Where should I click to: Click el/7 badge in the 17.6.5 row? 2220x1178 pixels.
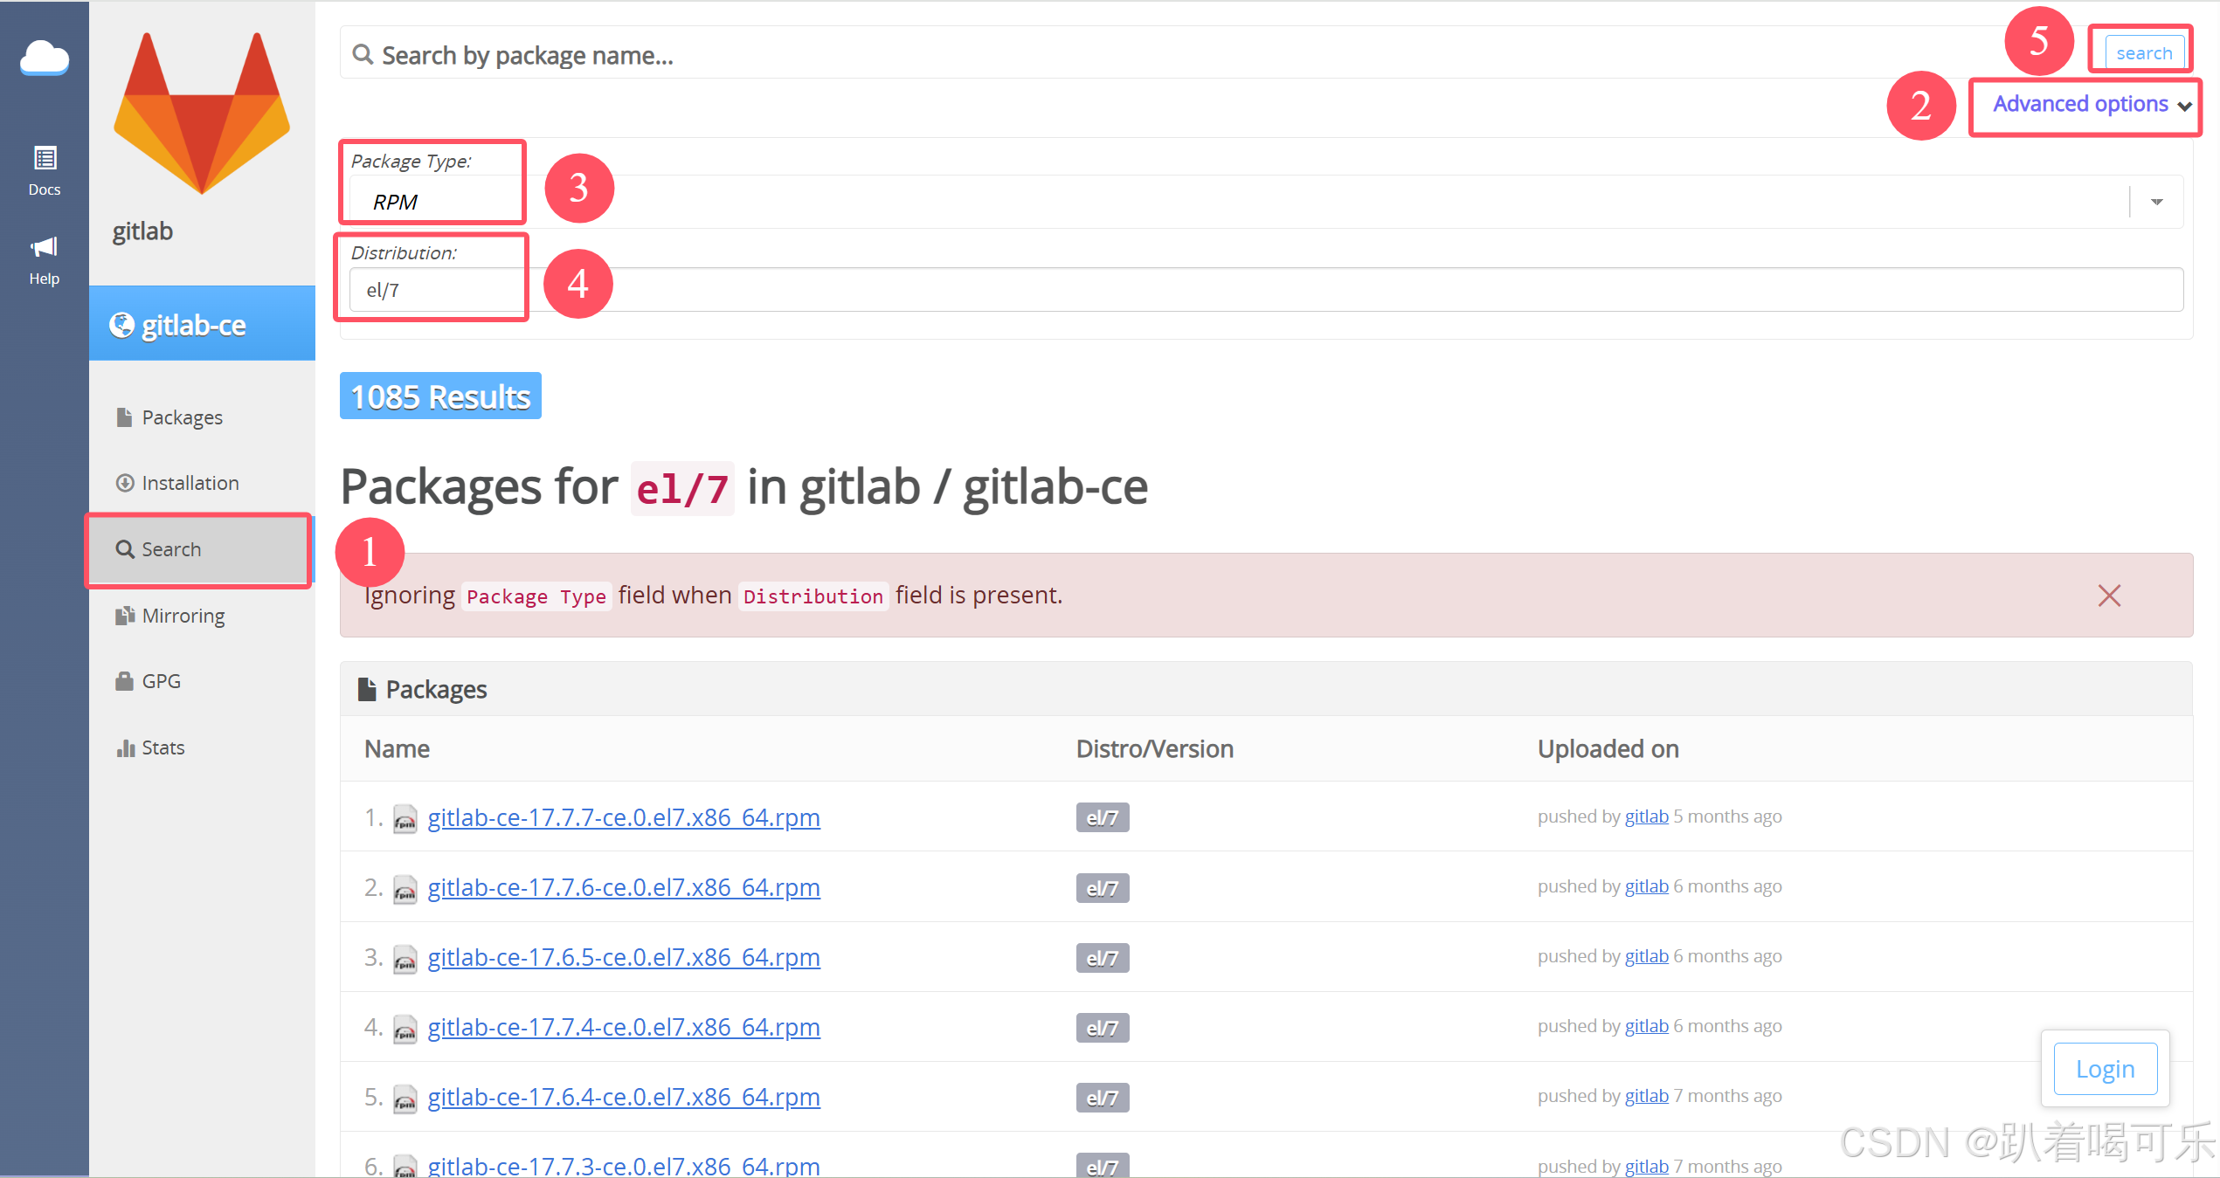(1102, 958)
